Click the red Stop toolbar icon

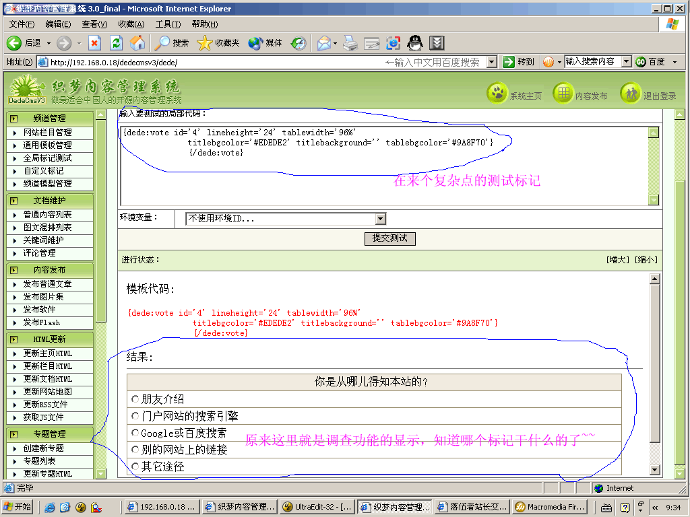tap(95, 43)
